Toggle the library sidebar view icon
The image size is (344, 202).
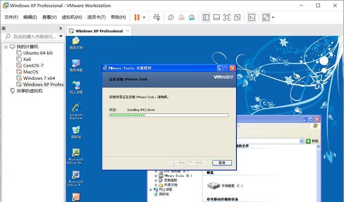tap(206, 18)
